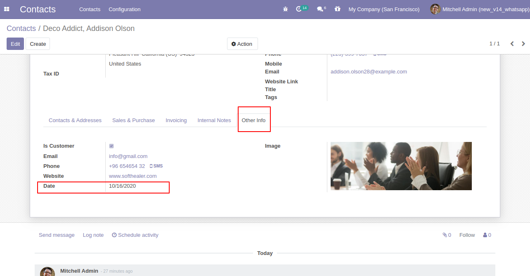Click the pager 1 / 1 text
This screenshot has height=276, width=530.
point(495,44)
